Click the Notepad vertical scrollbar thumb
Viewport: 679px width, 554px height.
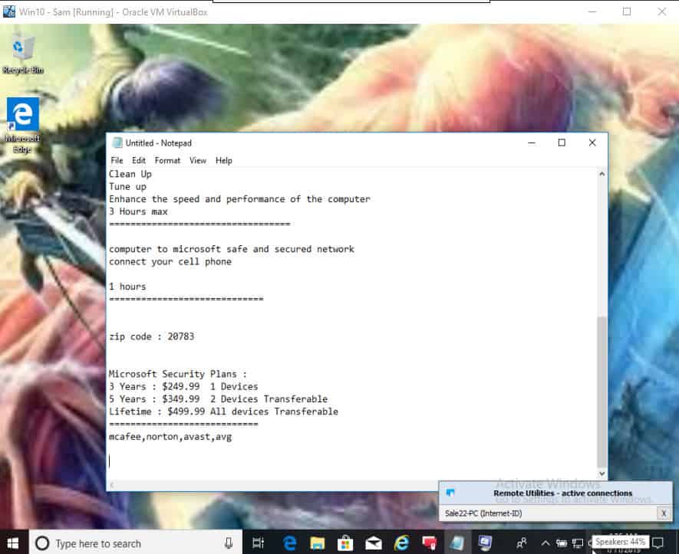(602, 392)
